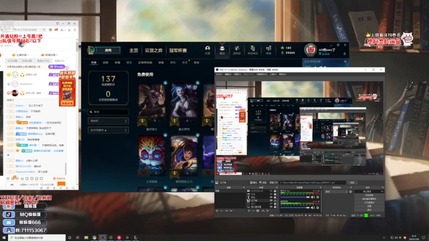
Task: Open the Loot (战利品) icon in League client
Action: coord(237,50)
